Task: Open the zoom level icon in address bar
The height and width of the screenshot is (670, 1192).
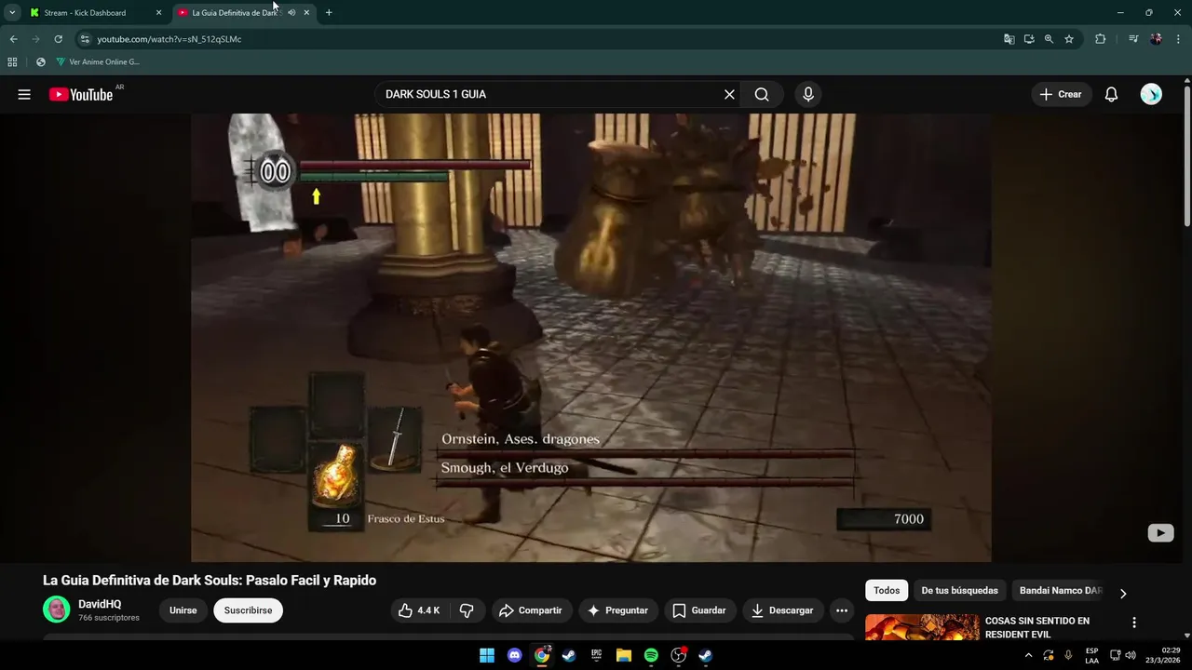Action: [x=1049, y=39]
